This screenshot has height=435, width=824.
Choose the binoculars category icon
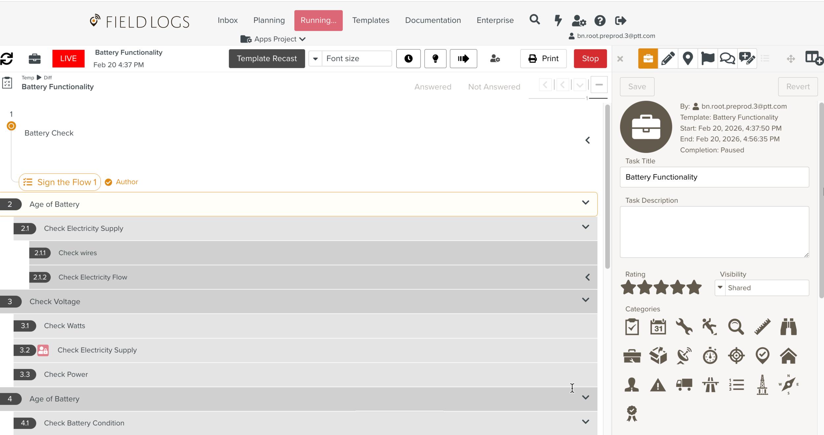(x=788, y=327)
